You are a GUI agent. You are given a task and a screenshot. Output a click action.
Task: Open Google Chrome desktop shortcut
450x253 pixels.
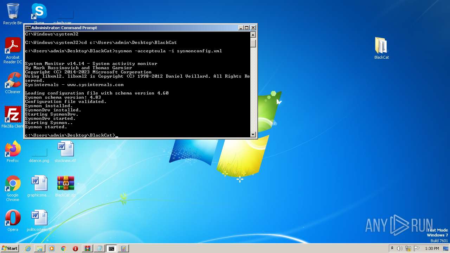[13, 189]
